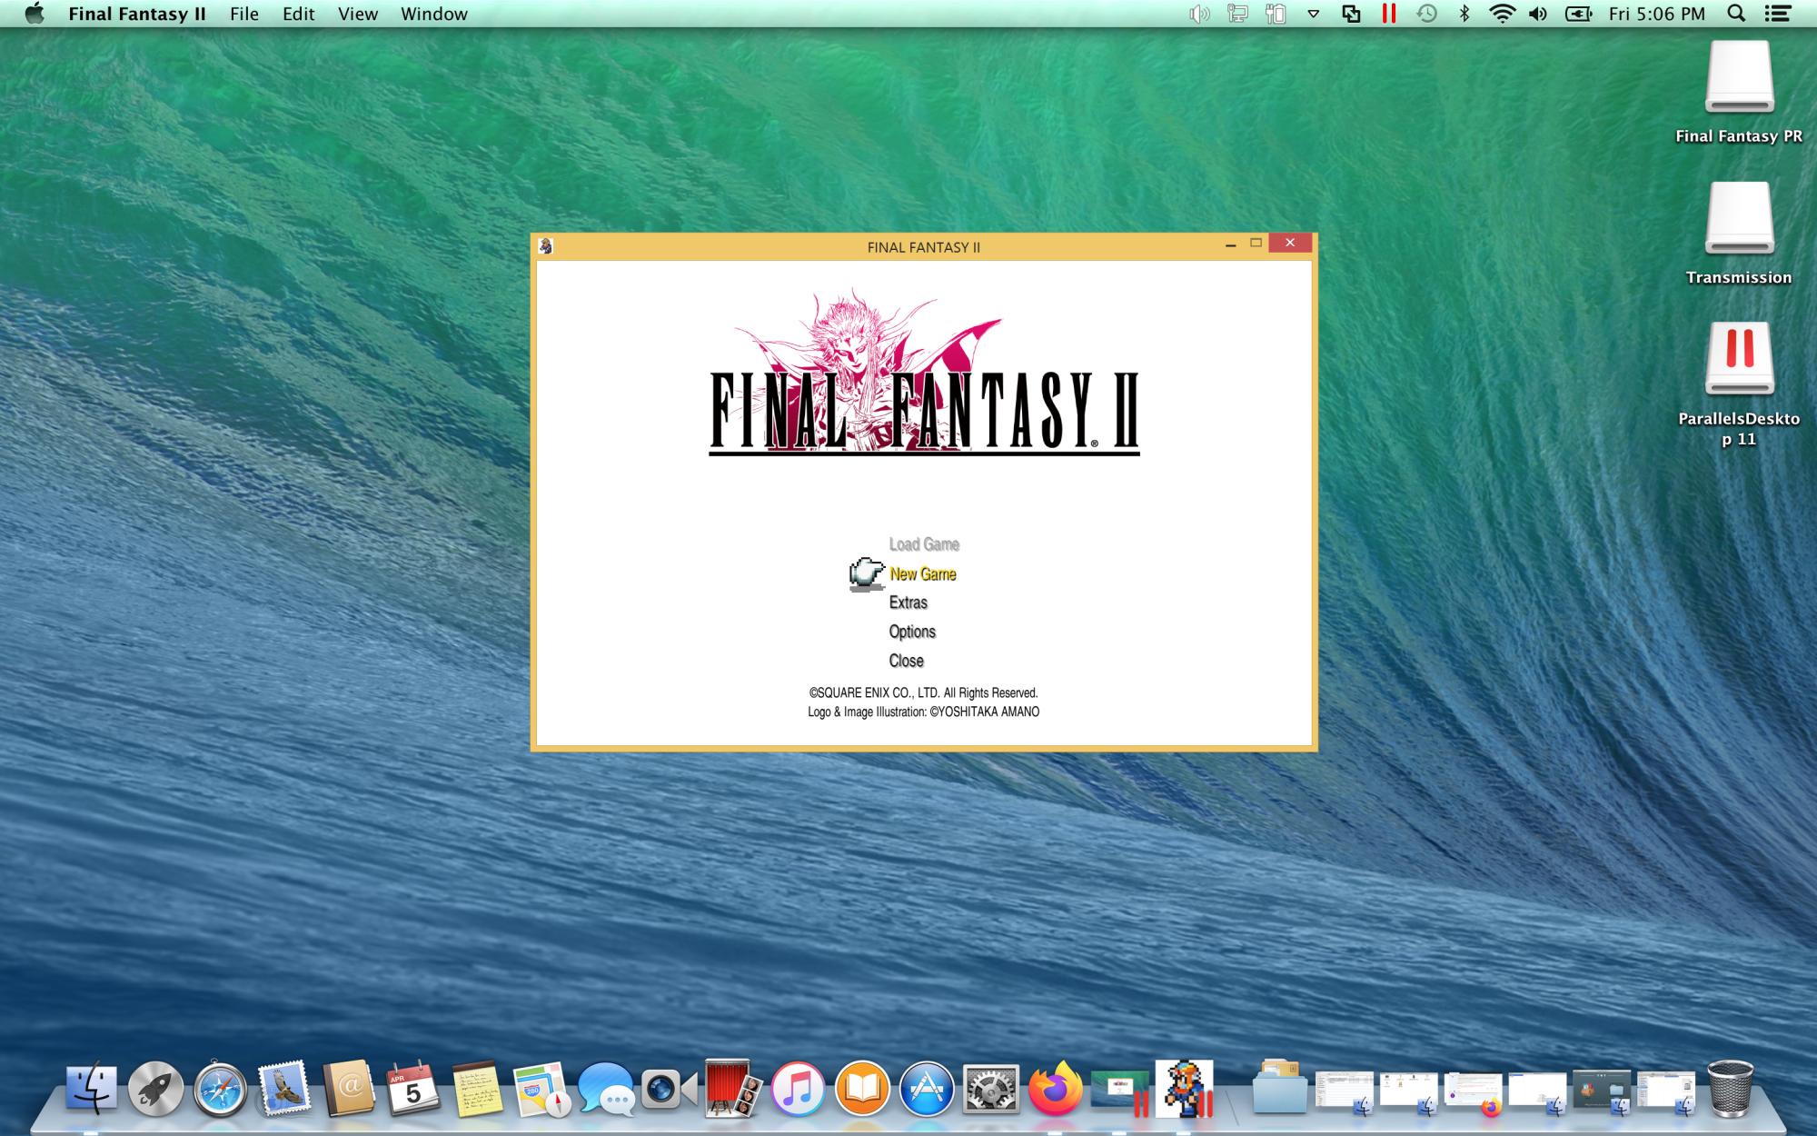
Task: Open Photo Booth from the Dock
Action: [732, 1088]
